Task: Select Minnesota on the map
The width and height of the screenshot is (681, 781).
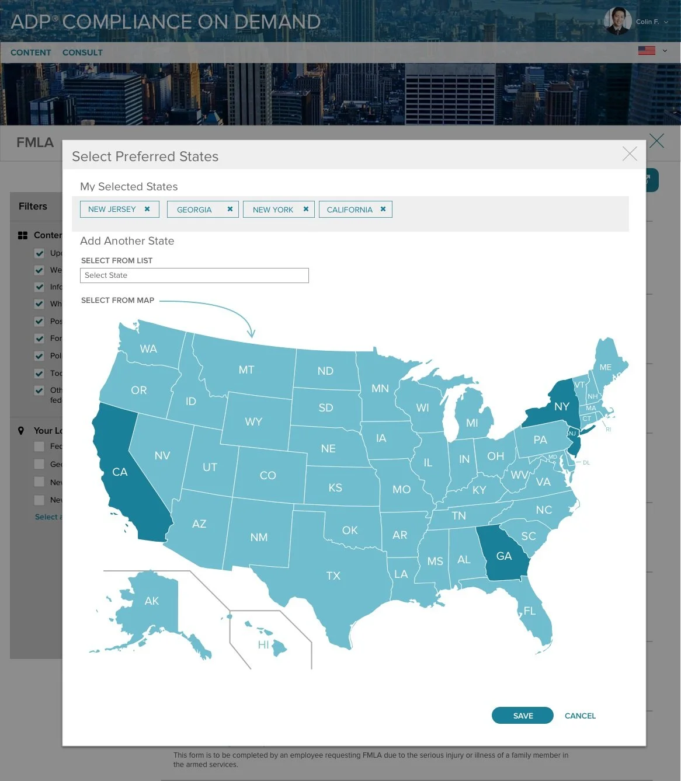Action: click(380, 388)
